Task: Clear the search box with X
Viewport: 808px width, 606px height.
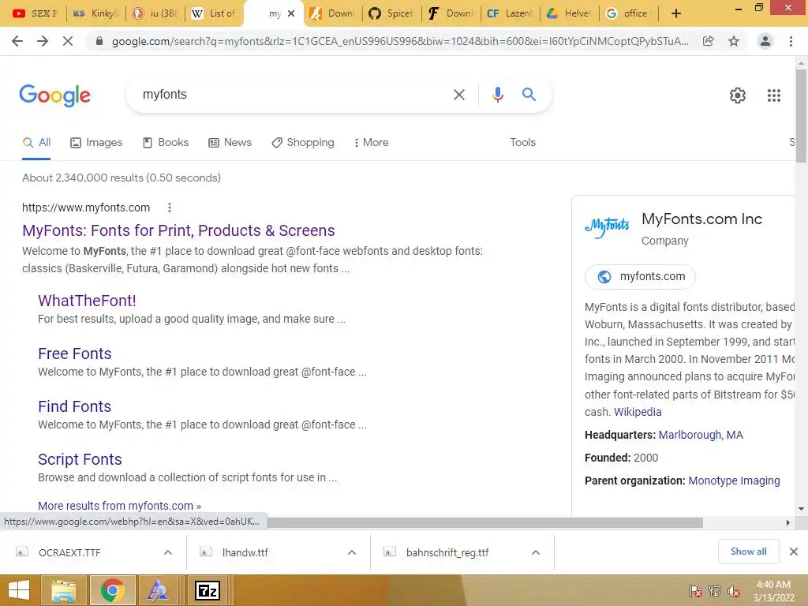Action: [458, 95]
